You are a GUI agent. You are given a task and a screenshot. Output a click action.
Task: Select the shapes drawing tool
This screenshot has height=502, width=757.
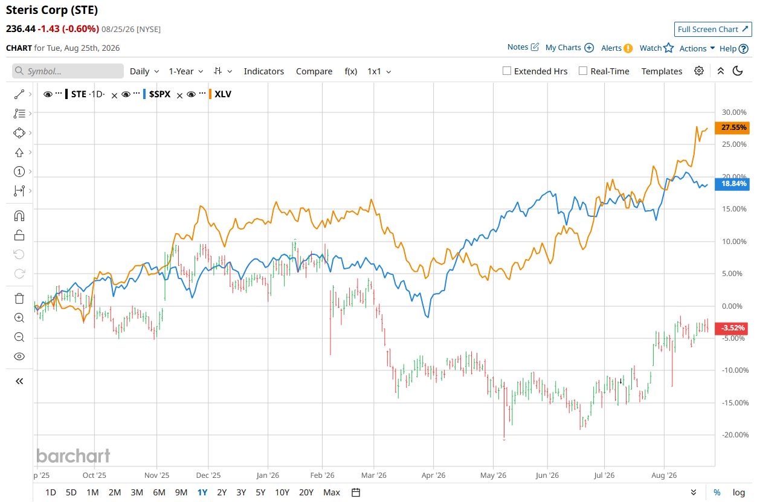[19, 133]
